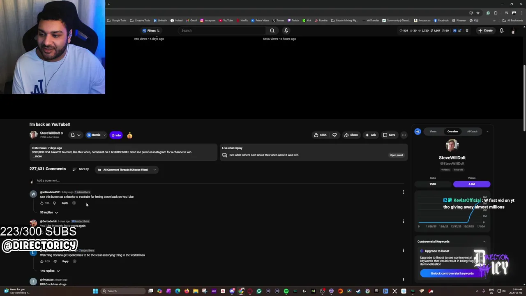Screen dimensions: 526x296
Task: Select Subs 756K stat toggle
Action: click(x=433, y=184)
